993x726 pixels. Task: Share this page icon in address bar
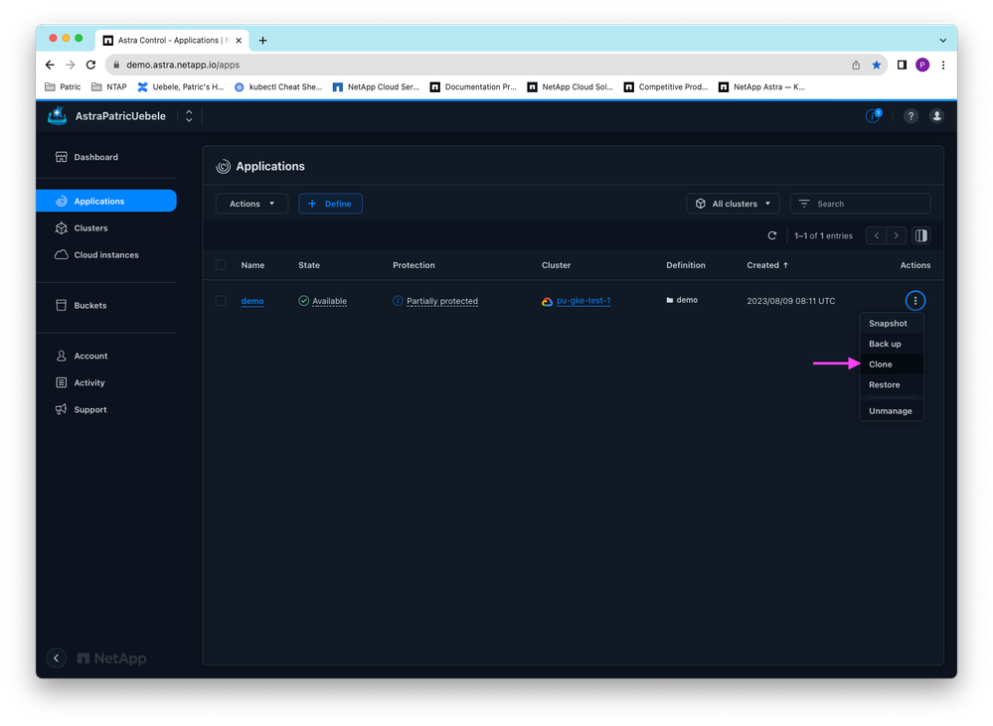(x=856, y=65)
